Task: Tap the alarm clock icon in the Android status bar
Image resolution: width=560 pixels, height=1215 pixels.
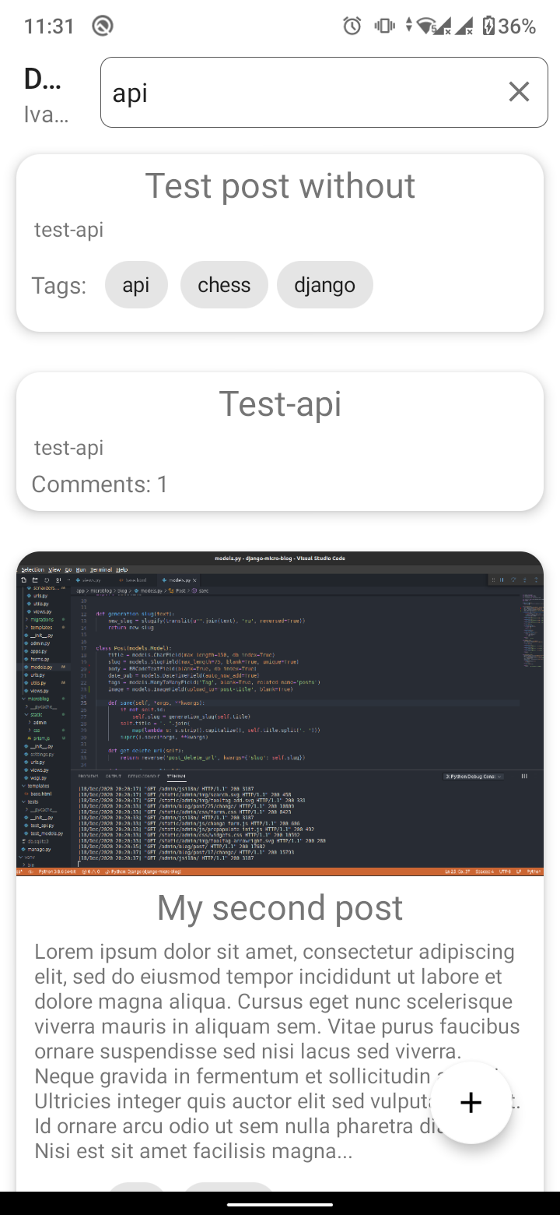Action: pyautogui.click(x=352, y=26)
